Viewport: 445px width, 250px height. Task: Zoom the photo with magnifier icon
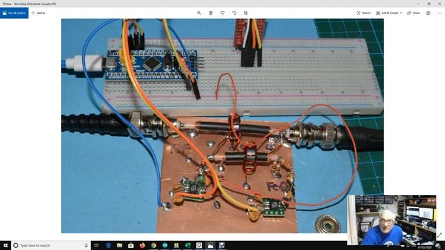[x=200, y=13]
